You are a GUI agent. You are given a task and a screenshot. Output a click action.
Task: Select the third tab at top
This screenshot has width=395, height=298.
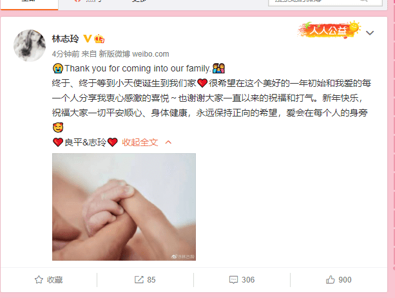(x=139, y=2)
